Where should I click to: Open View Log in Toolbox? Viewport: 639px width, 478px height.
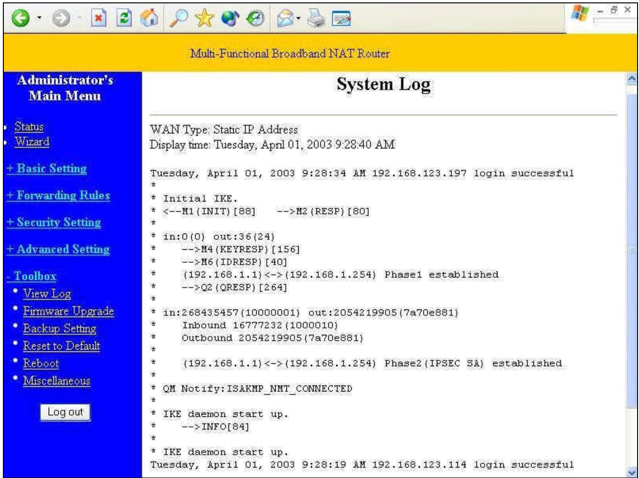pos(47,294)
